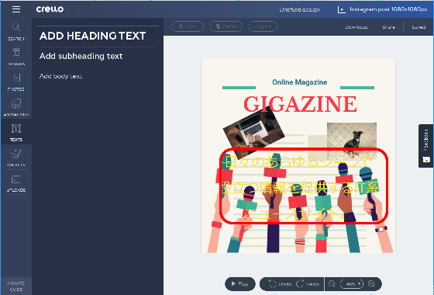Open the Uploads sidebar panel

[x=16, y=183]
